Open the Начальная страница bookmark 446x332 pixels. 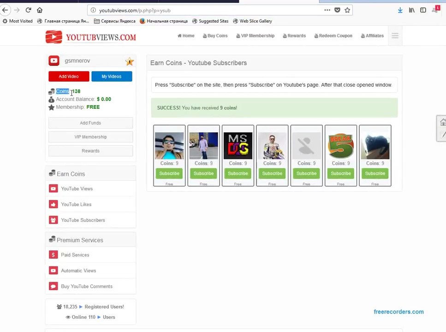(164, 21)
